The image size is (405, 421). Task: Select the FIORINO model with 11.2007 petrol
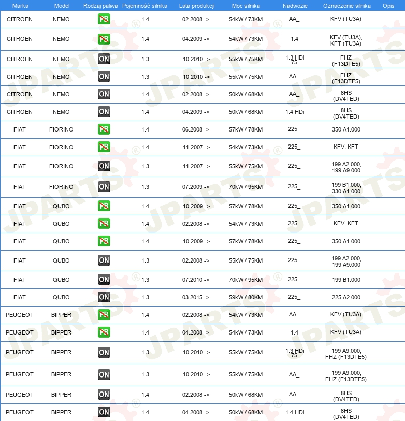(61, 147)
